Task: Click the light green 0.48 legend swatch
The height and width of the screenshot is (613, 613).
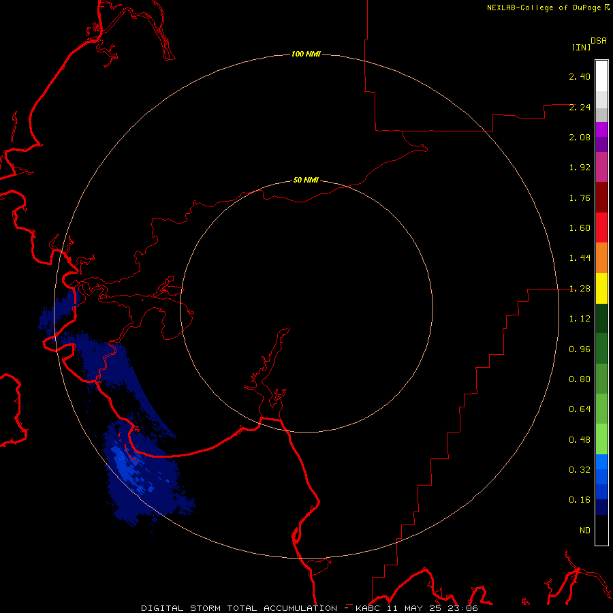Action: [x=601, y=439]
